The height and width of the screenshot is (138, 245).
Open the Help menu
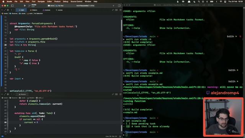pyautogui.click(x=95, y=2)
